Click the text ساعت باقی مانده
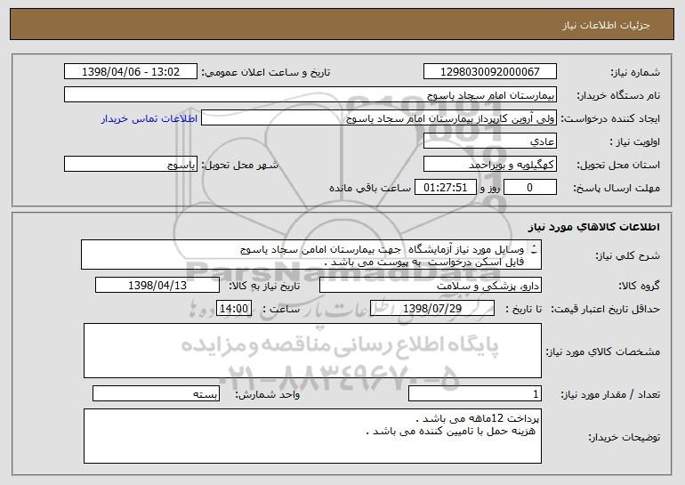 [369, 188]
